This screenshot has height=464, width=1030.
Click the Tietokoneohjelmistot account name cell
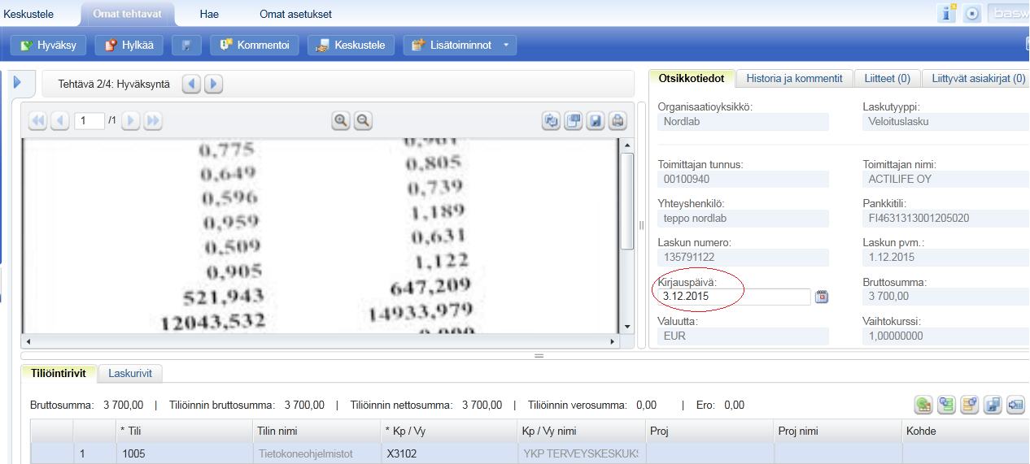[316, 453]
